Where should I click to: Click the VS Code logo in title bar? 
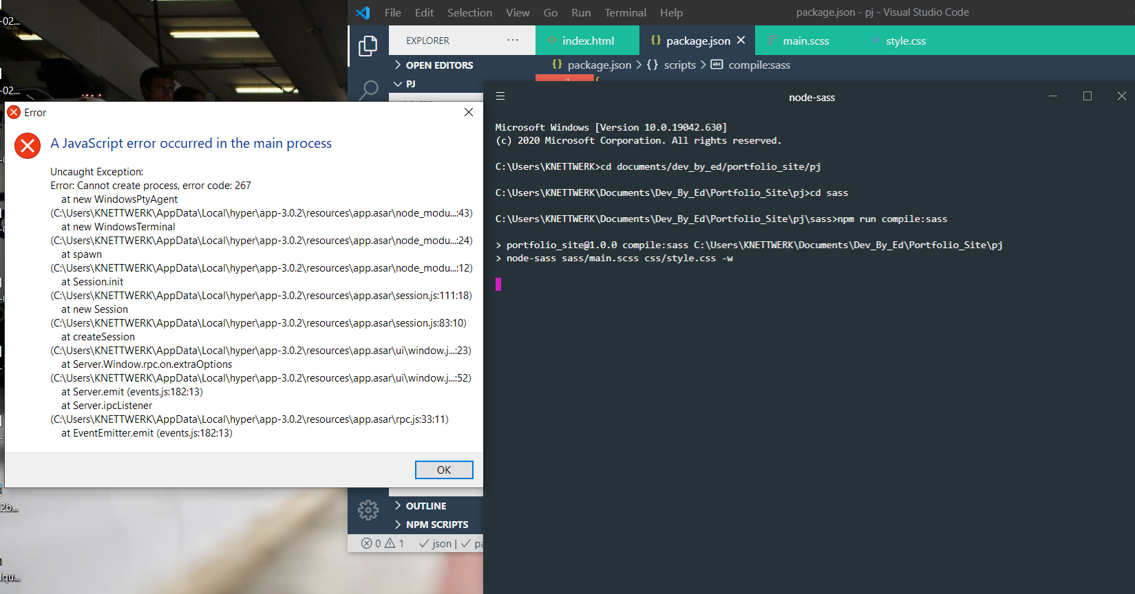coord(363,12)
